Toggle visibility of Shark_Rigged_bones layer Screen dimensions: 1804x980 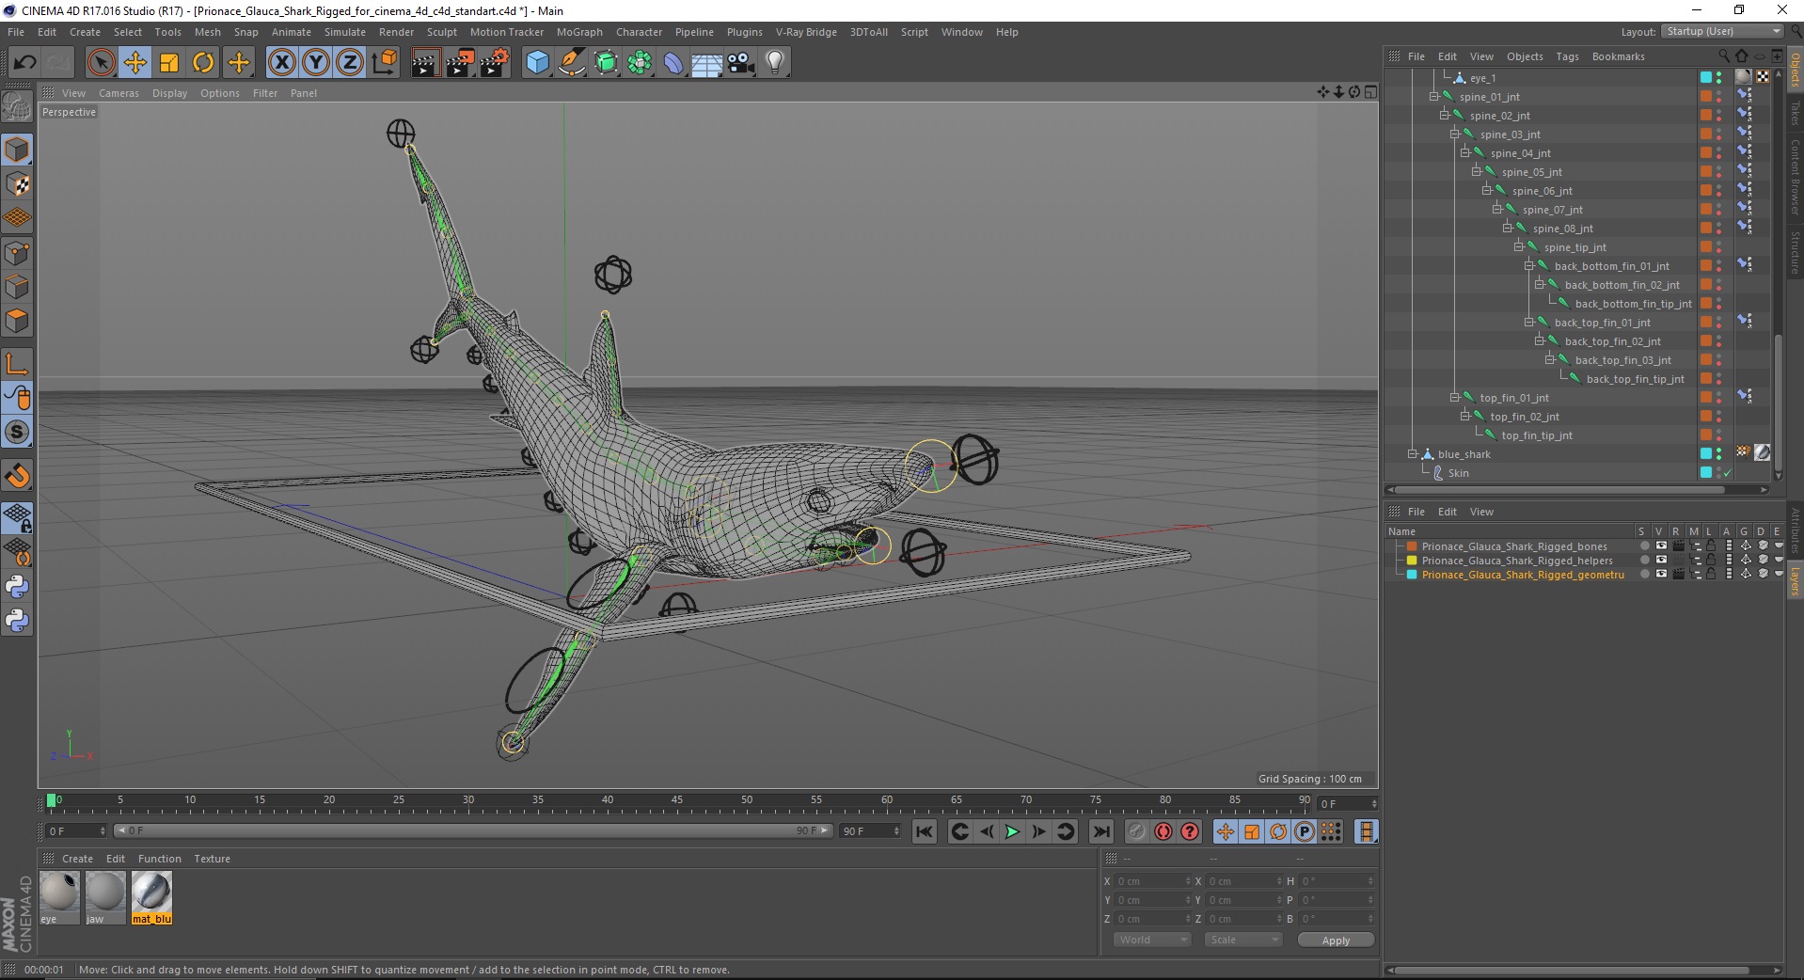pos(1661,546)
